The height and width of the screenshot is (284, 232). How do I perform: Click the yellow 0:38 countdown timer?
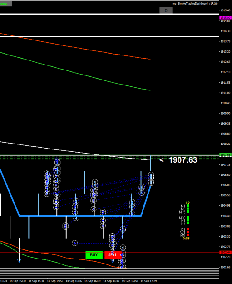(x=186, y=239)
